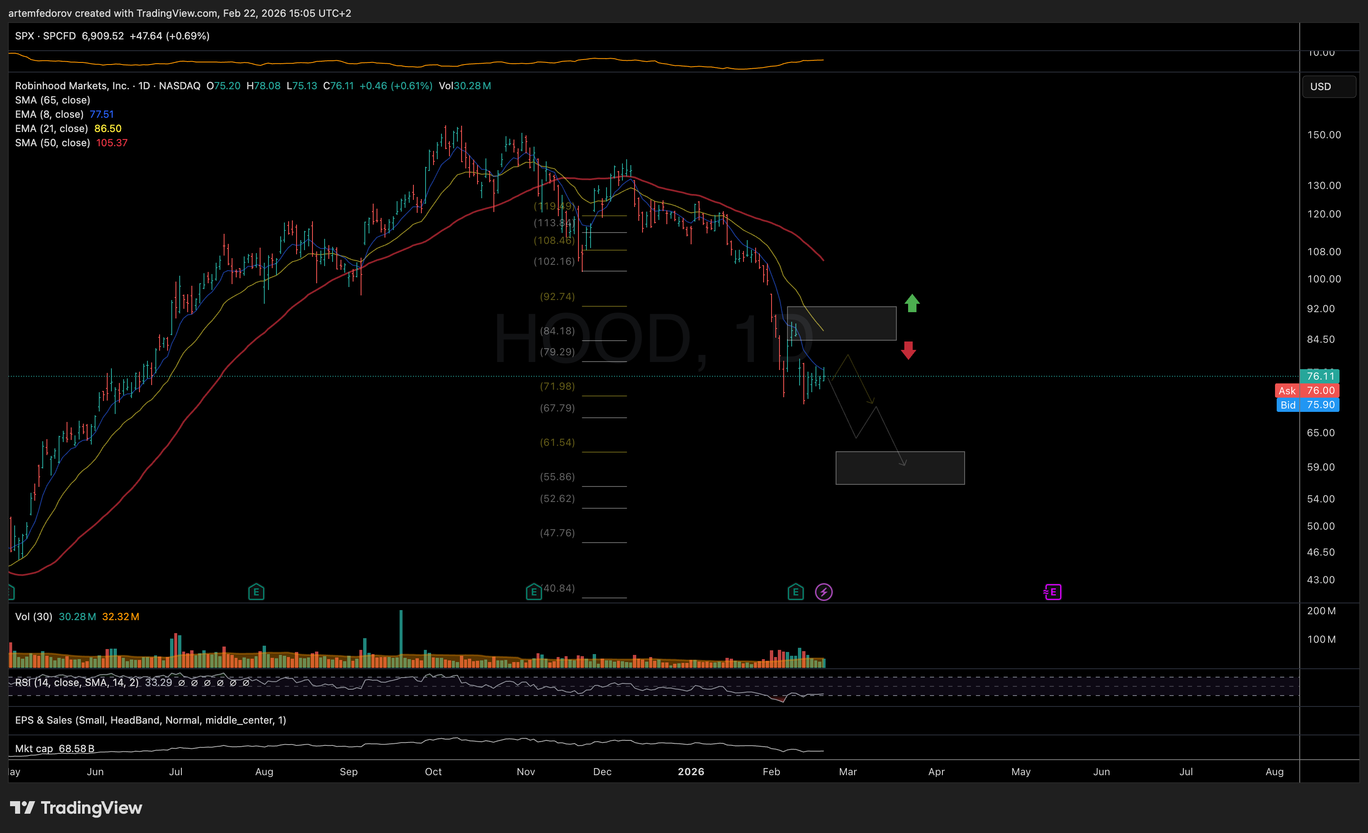Select the RSI (14, close, SMA, 14, 2) legend
1368x833 pixels.
77,683
